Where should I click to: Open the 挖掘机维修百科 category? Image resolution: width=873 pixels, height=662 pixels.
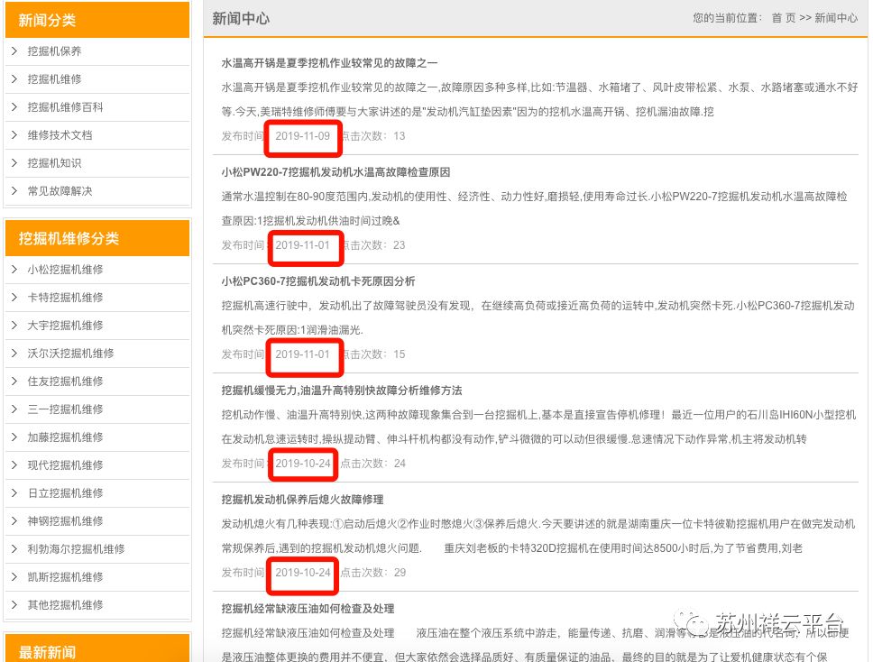coord(65,107)
